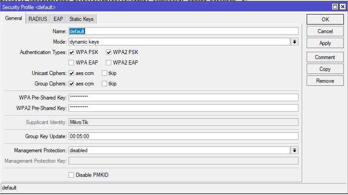Click the WPA Pre-Shared Key field

tap(184, 97)
